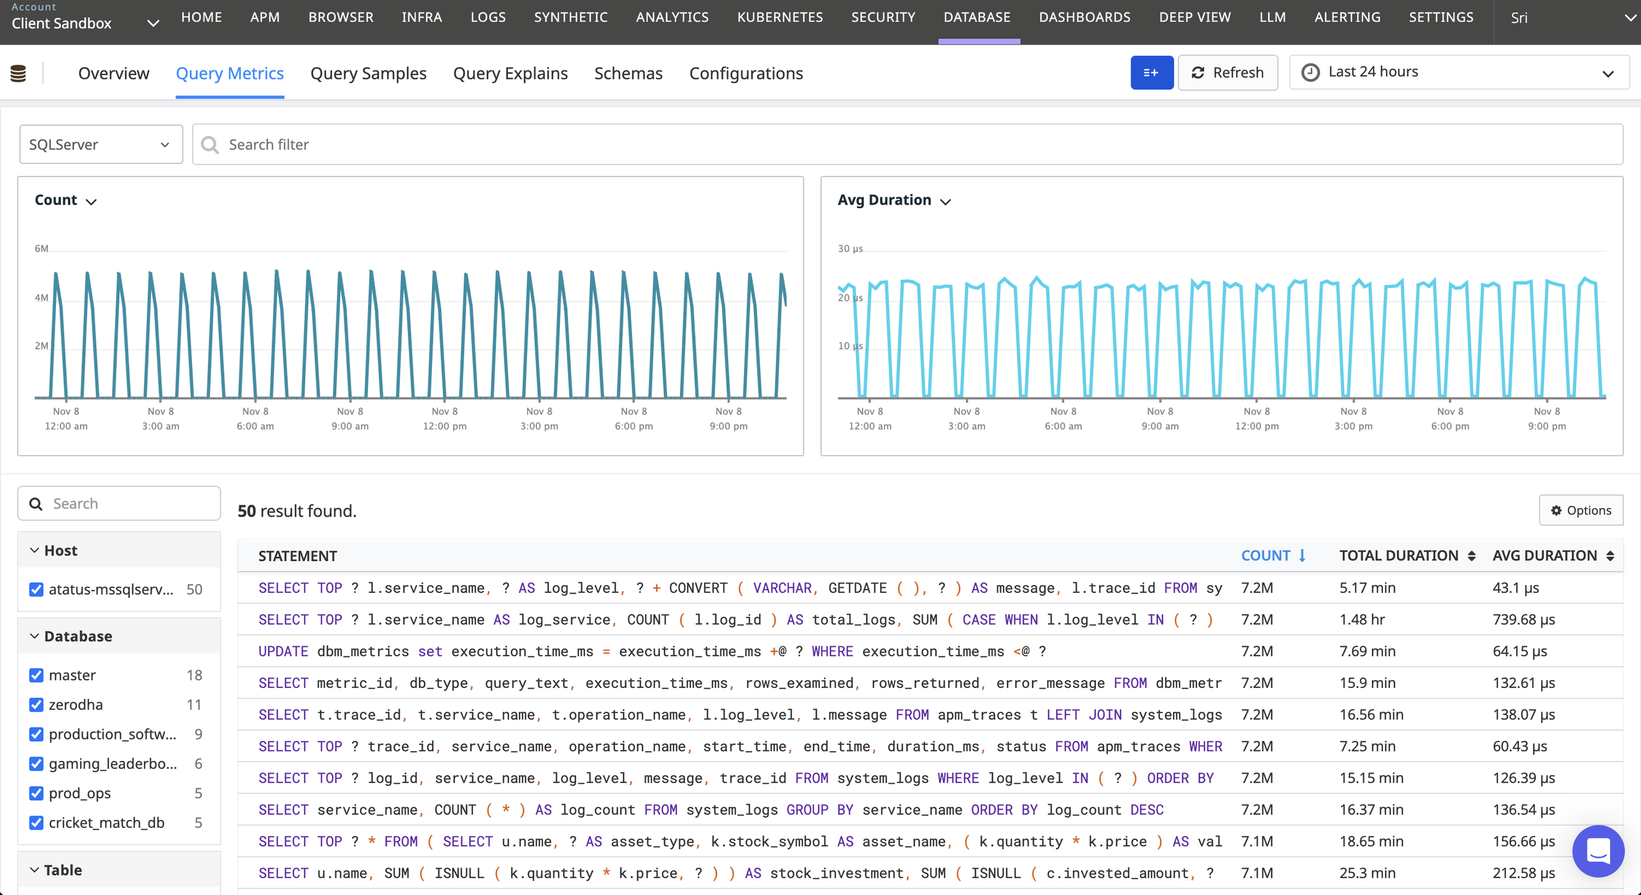Screen dimensions: 1641x895
Task: Open SETTINGS in top navigation
Action: (1441, 17)
